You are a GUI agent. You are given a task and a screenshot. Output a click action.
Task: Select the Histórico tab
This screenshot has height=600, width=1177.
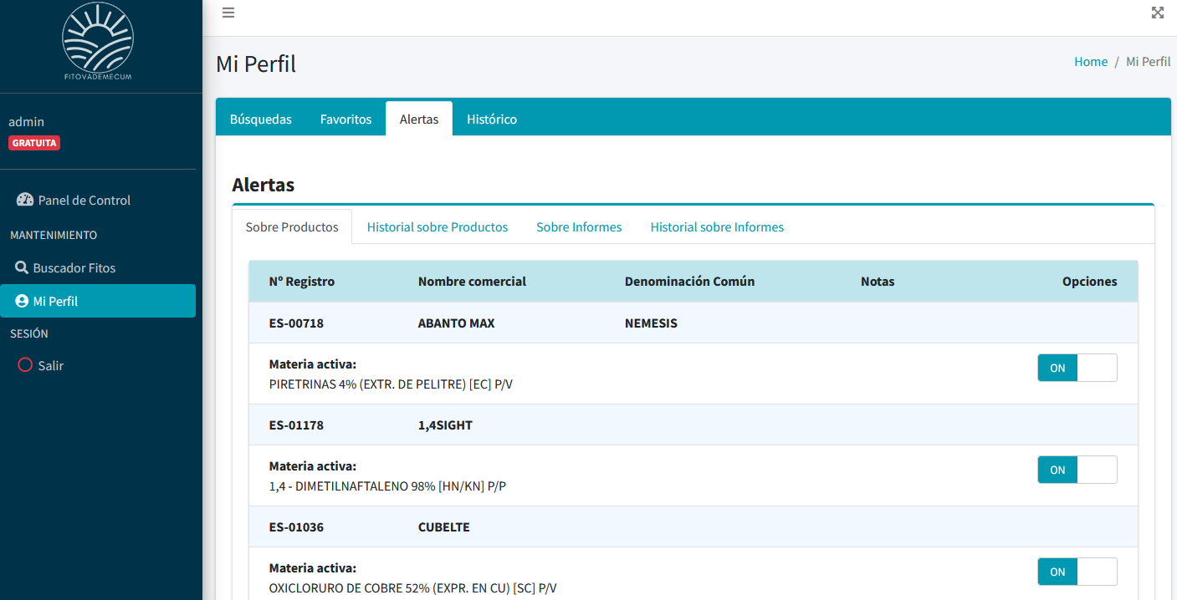click(x=492, y=119)
